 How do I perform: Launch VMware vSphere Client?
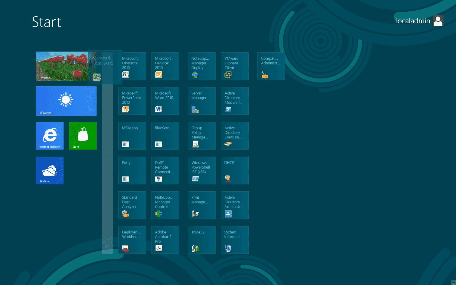click(x=235, y=66)
